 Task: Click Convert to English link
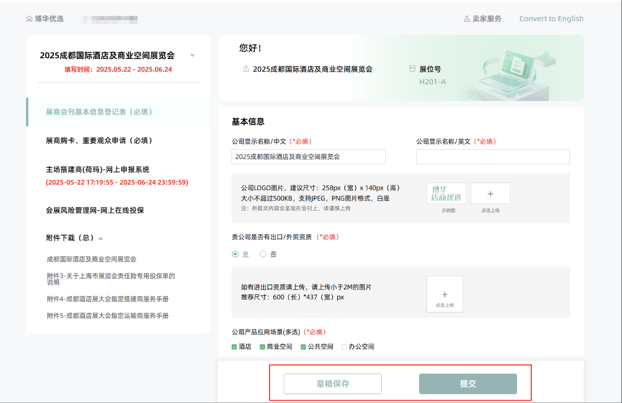click(551, 19)
